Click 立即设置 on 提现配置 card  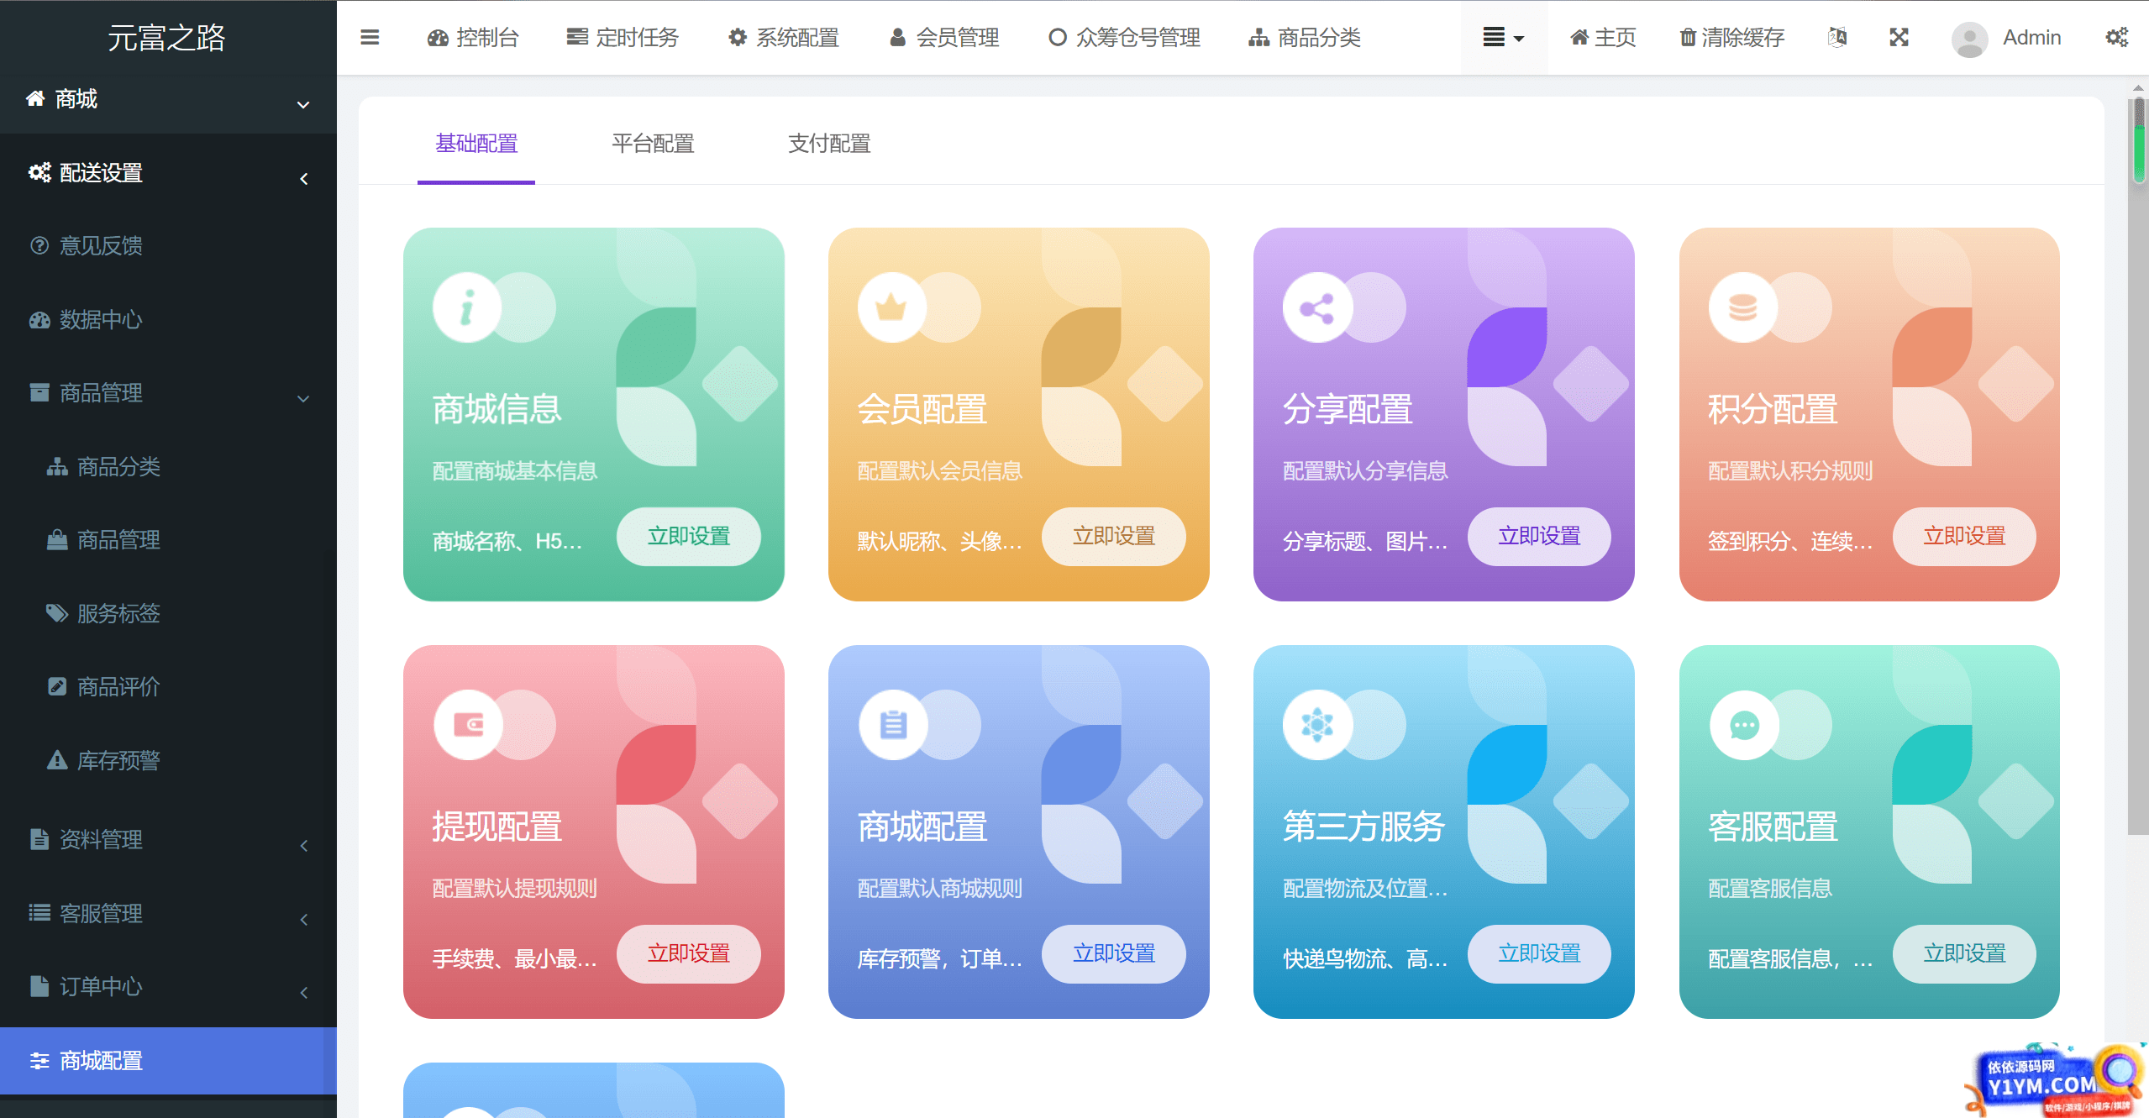pos(689,953)
